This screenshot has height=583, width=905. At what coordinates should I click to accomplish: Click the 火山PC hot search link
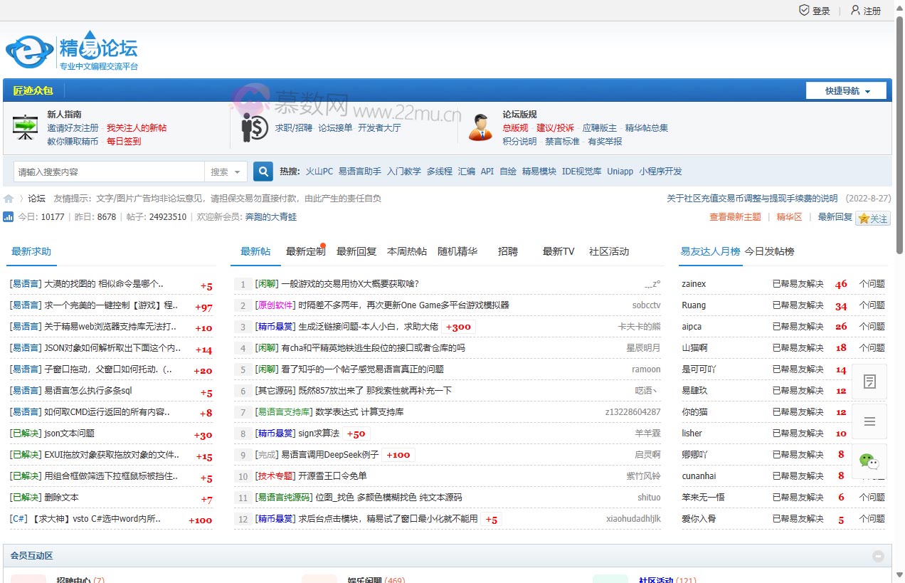click(318, 171)
